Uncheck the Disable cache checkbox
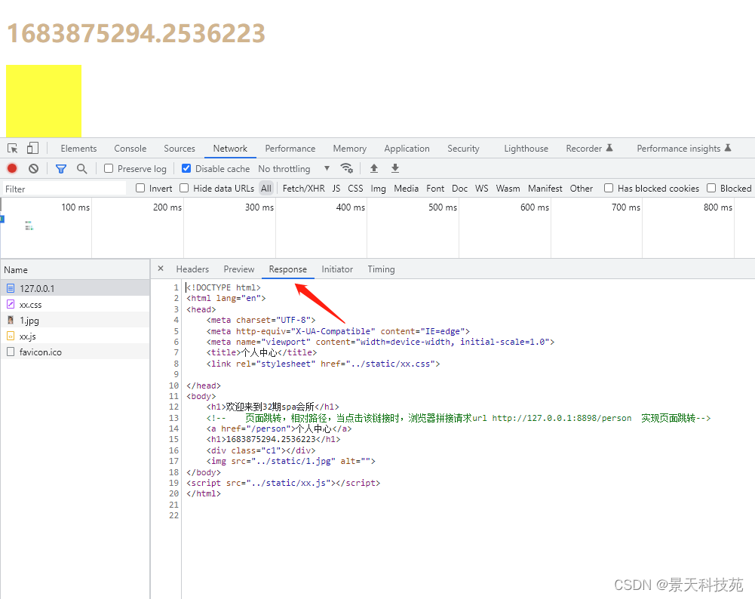The height and width of the screenshot is (599, 755). [186, 168]
